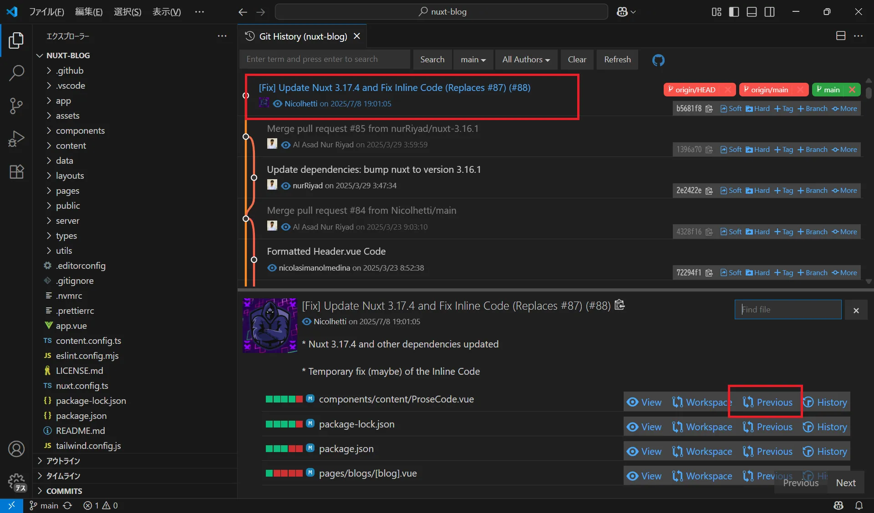Screen dimensions: 874x513
Task: Open Accounts menu icon
Action: (16, 449)
